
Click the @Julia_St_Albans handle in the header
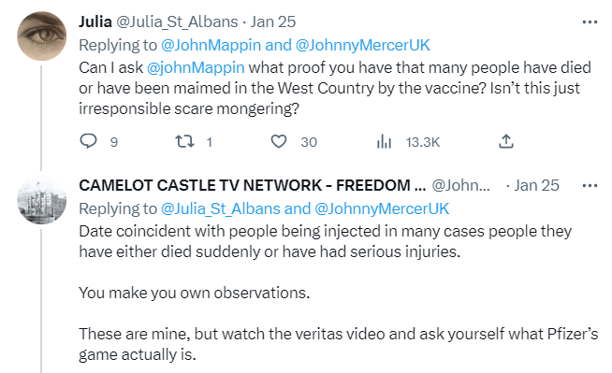point(177,22)
